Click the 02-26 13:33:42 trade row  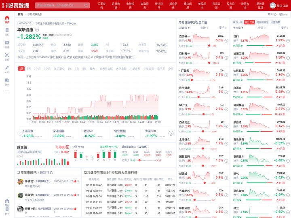pyautogui.click(x=129, y=185)
